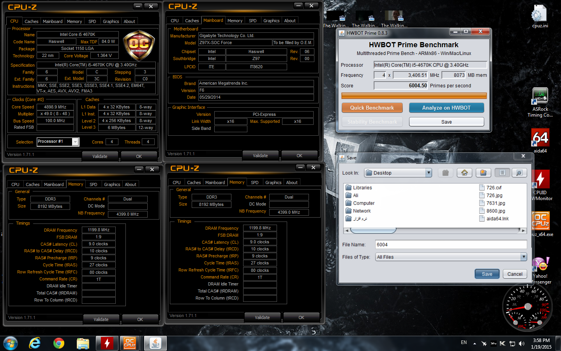Open Google Chrome from taskbar

point(59,343)
